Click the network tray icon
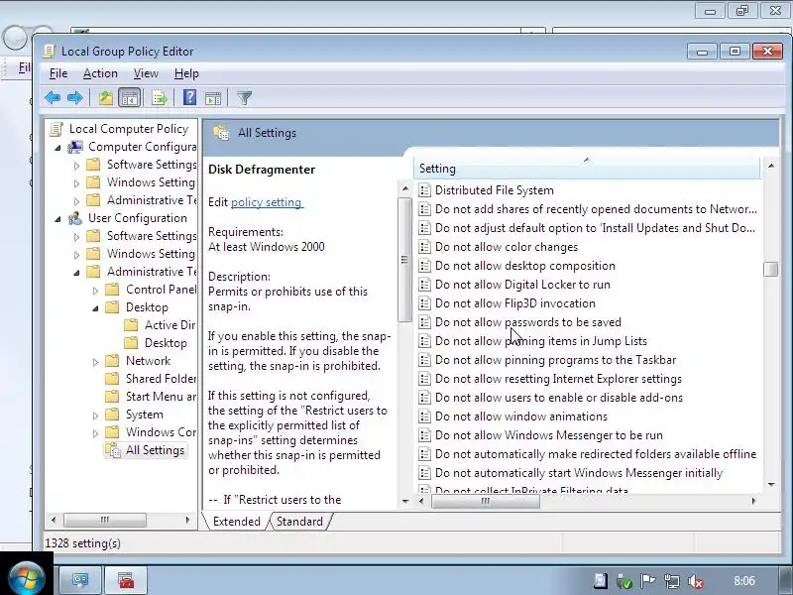This screenshot has height=595, width=793. tap(672, 581)
